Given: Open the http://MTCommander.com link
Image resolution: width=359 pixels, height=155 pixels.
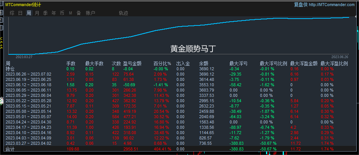Looking at the screenshot, I should pos(332,5).
